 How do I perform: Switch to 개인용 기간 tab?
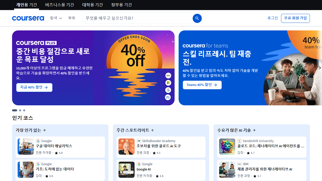coord(26,5)
